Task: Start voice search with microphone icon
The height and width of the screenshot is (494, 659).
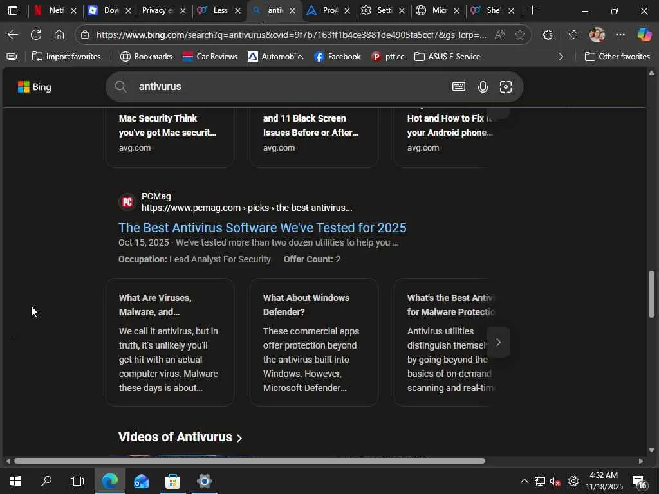Action: tap(483, 87)
